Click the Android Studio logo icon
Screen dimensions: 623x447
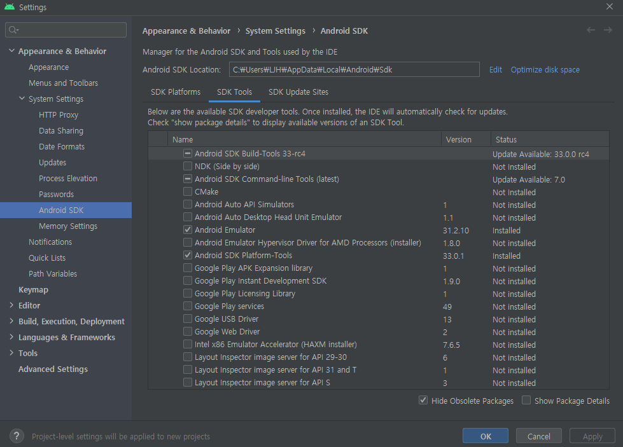pos(10,7)
